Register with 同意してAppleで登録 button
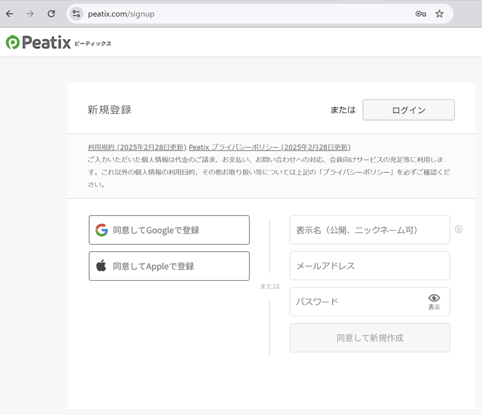 [169, 266]
